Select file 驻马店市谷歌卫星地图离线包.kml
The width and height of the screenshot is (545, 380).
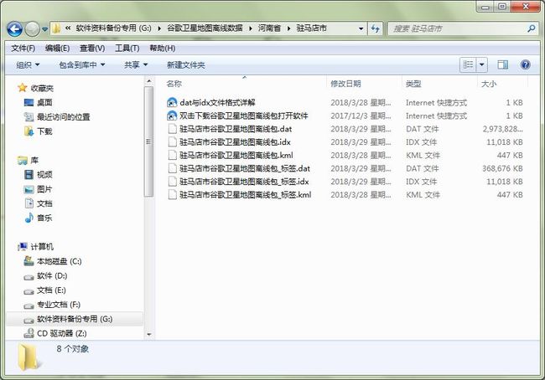[x=236, y=156]
